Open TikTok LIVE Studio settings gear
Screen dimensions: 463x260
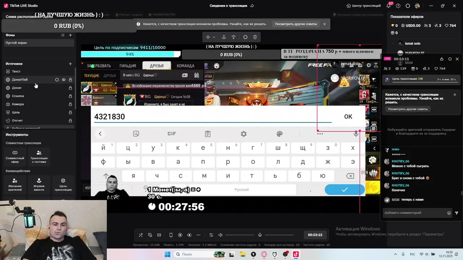click(x=408, y=6)
